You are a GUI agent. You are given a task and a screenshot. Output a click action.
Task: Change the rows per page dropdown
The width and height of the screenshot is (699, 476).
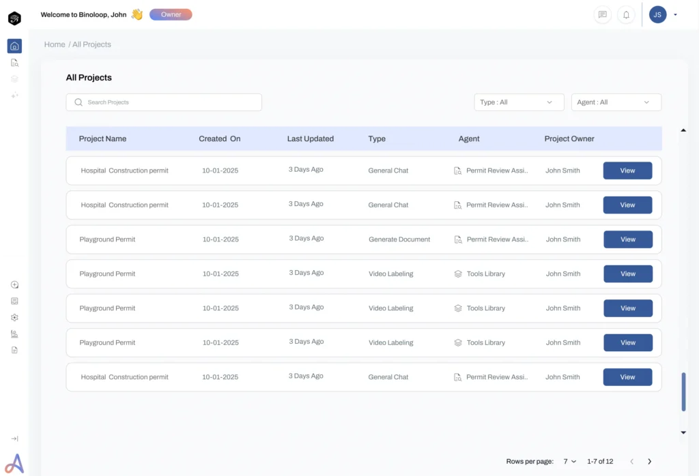pos(569,462)
